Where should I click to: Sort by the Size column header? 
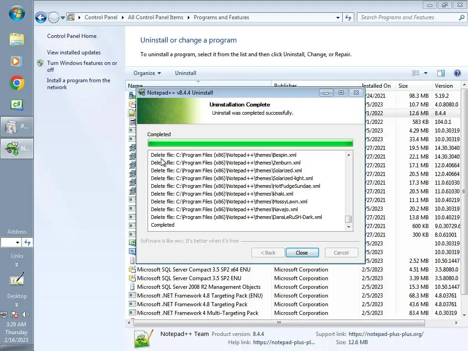pos(413,85)
